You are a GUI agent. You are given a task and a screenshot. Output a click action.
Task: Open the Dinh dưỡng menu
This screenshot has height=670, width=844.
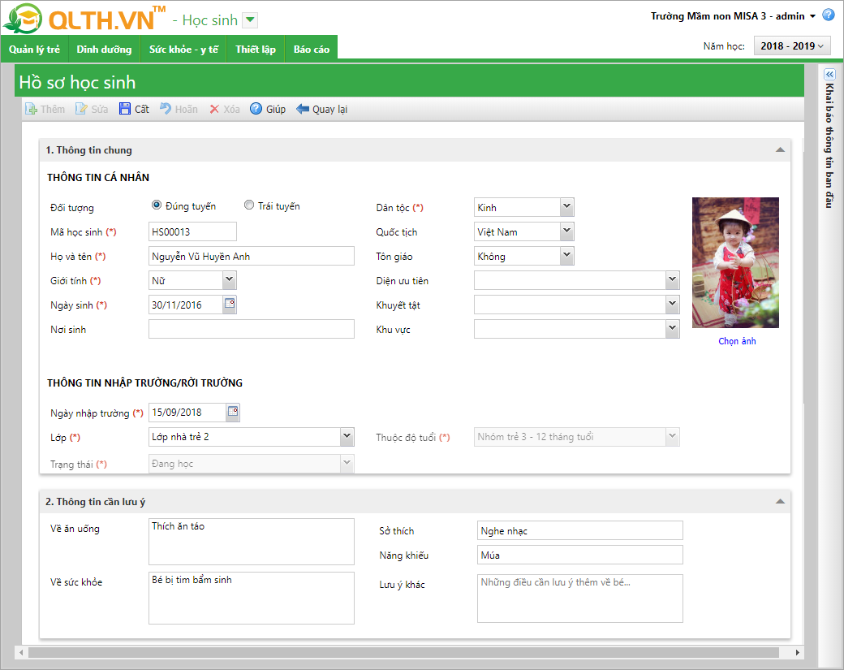point(104,49)
